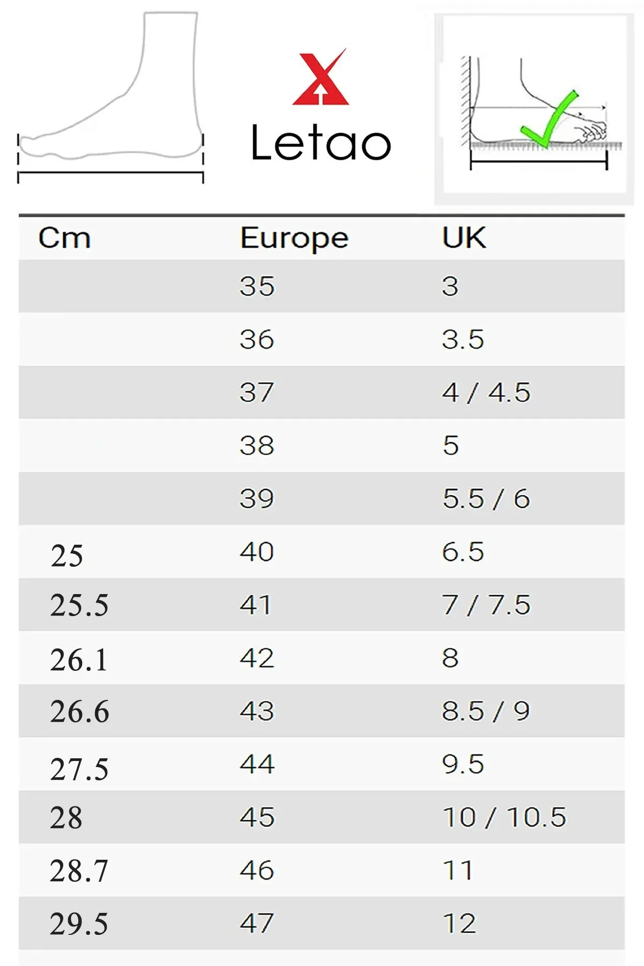Click the foot measurement diagram thumbnail
This screenshot has width=644, height=966.
pyautogui.click(x=534, y=109)
